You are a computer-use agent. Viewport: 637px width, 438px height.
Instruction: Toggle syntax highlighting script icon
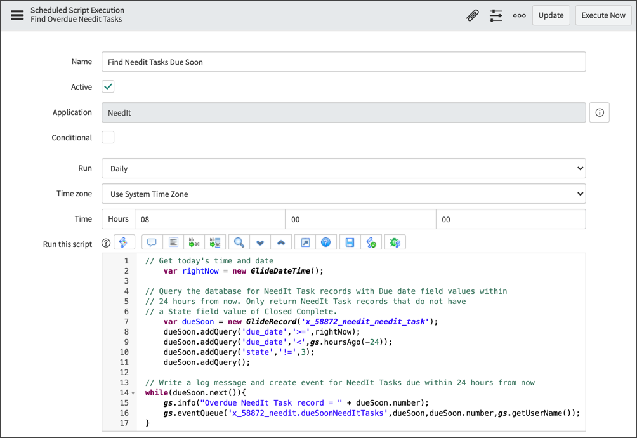(x=124, y=242)
